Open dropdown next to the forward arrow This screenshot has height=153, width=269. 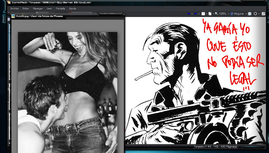tap(199, 14)
